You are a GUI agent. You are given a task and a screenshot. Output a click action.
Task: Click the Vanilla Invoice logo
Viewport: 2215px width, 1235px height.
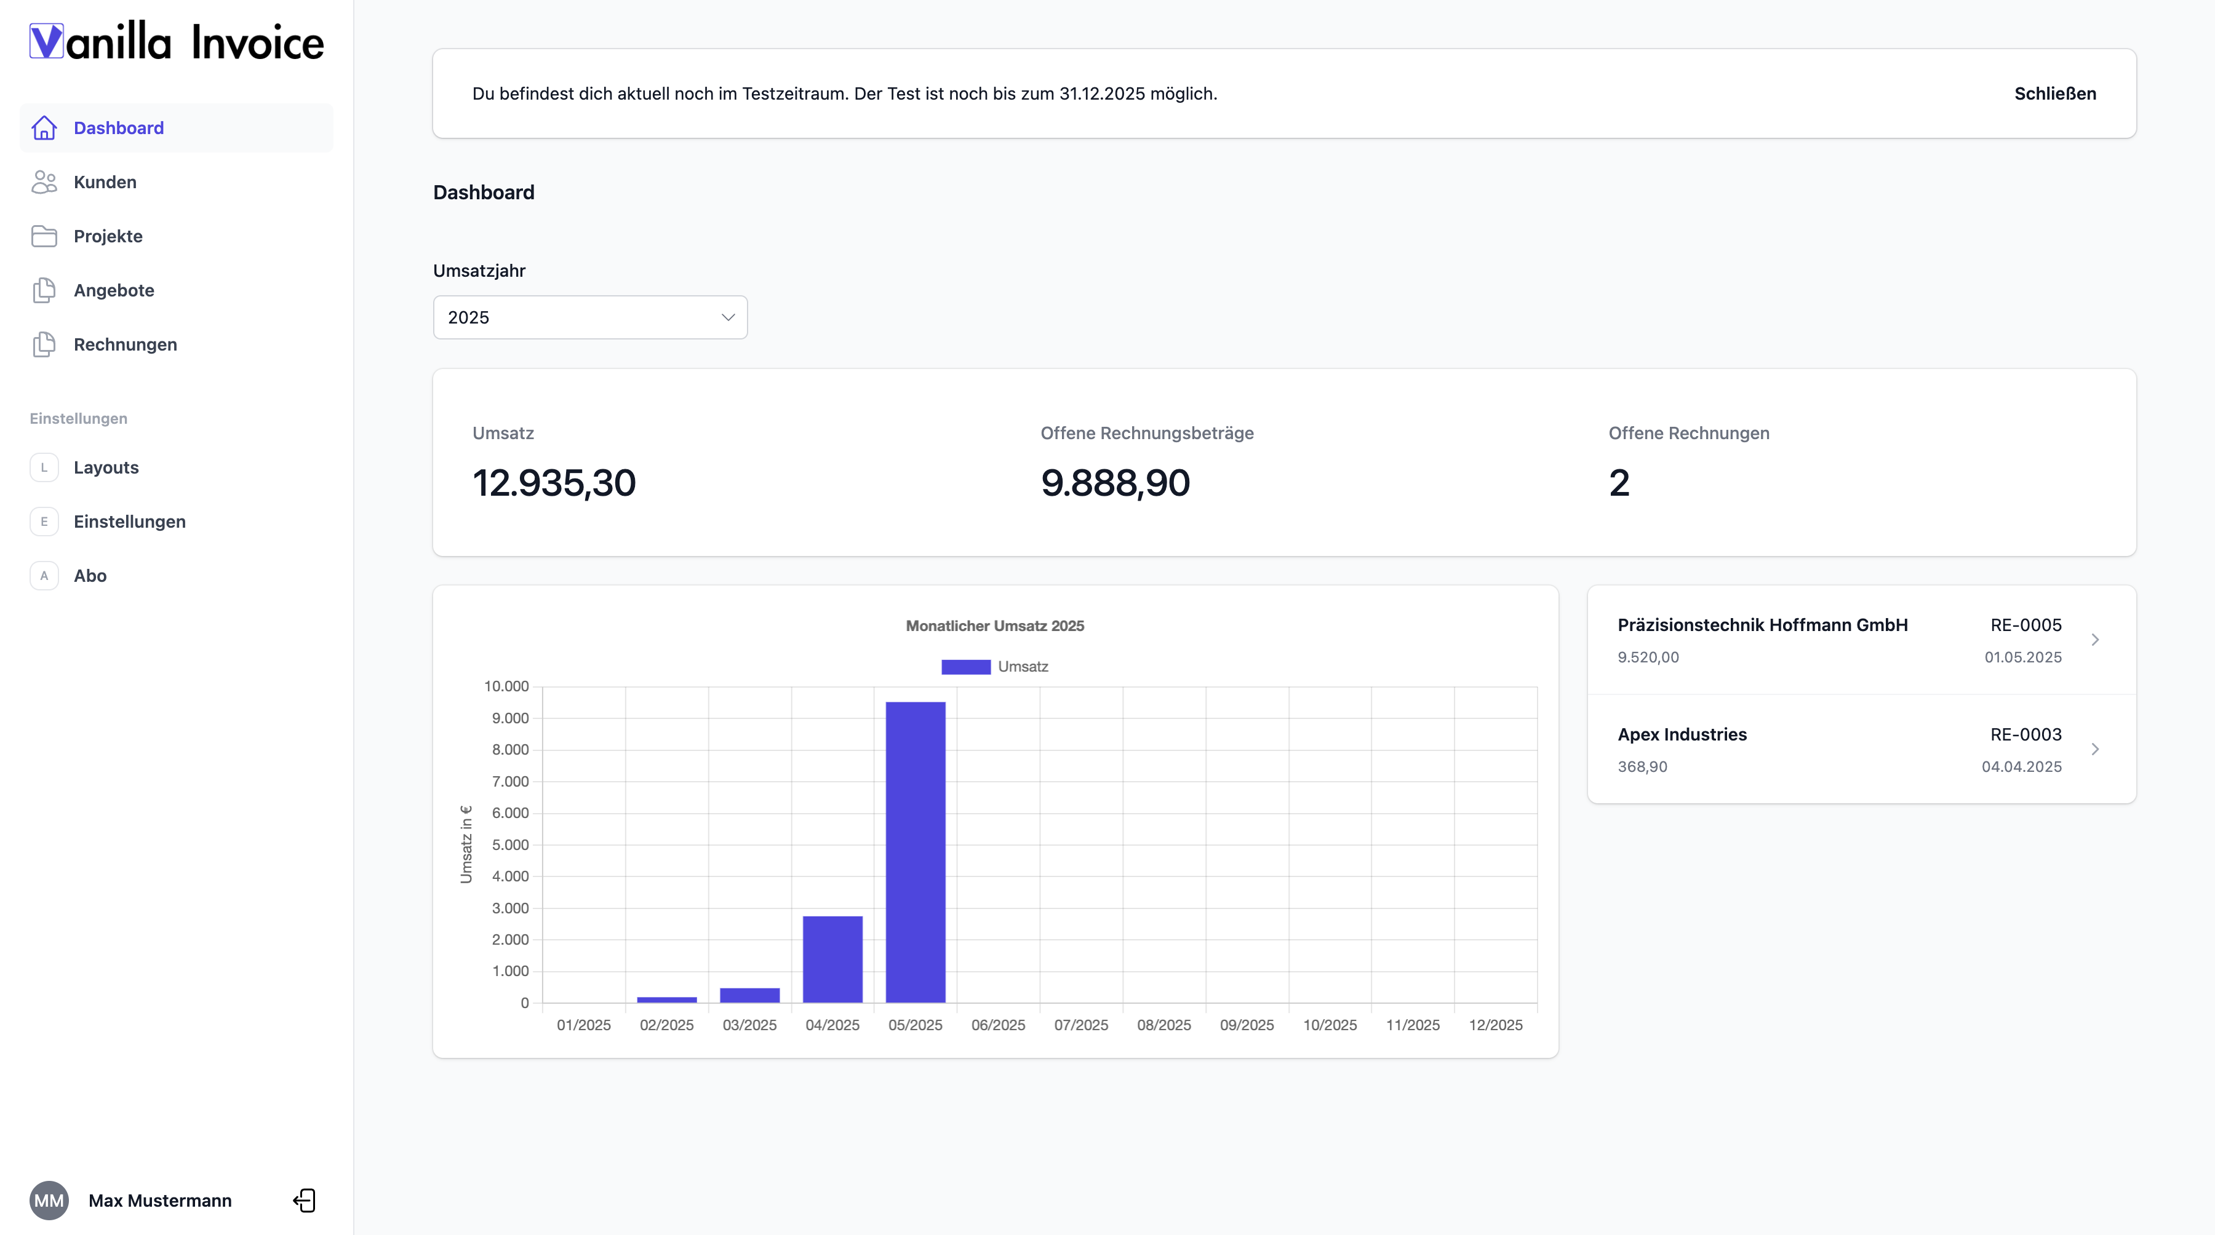(x=176, y=41)
